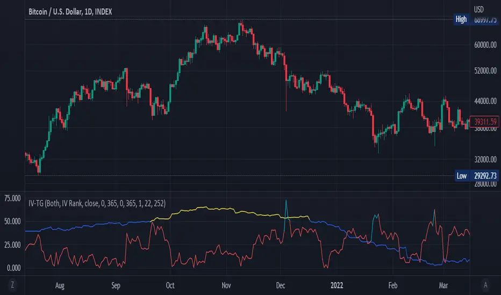Open the USD currency selector
The height and width of the screenshot is (295, 501).
pos(478,8)
